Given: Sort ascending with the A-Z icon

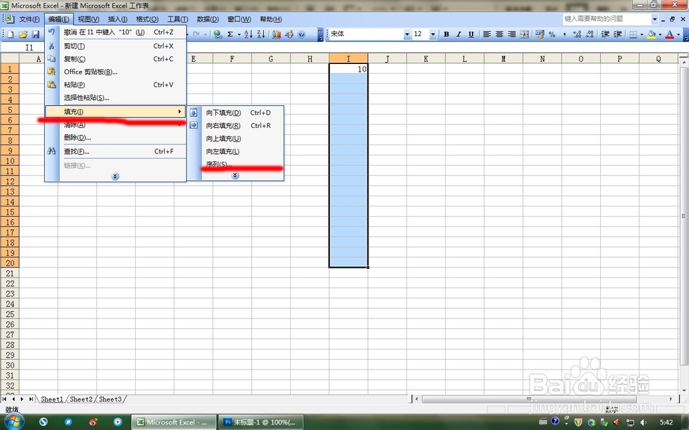Looking at the screenshot, I should point(248,34).
